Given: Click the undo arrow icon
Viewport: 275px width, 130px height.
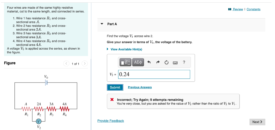Looking at the screenshot, I should 149,62.
